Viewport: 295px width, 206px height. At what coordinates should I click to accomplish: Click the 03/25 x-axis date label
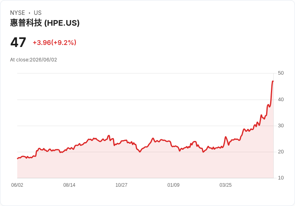[x=225, y=185]
